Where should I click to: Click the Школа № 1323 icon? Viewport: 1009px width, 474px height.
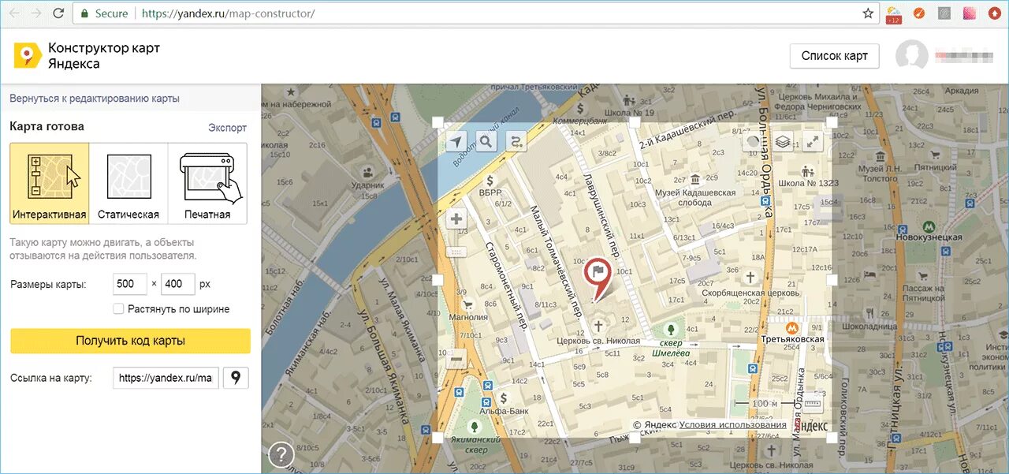[x=807, y=170]
